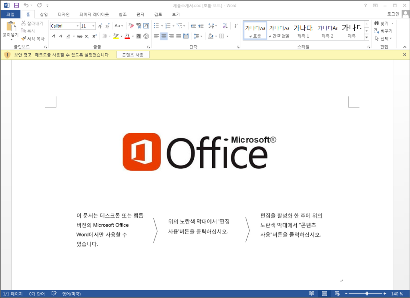Click the Replace (바꾸기) icon
Viewport: 410px width, 298px height.
click(x=383, y=31)
